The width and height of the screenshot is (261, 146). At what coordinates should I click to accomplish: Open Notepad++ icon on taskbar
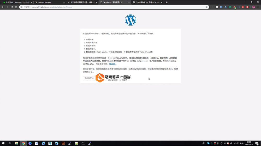pos(76,143)
